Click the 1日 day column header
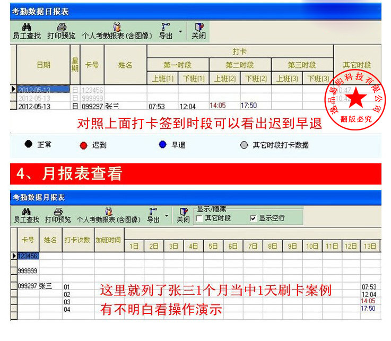 click(x=134, y=246)
